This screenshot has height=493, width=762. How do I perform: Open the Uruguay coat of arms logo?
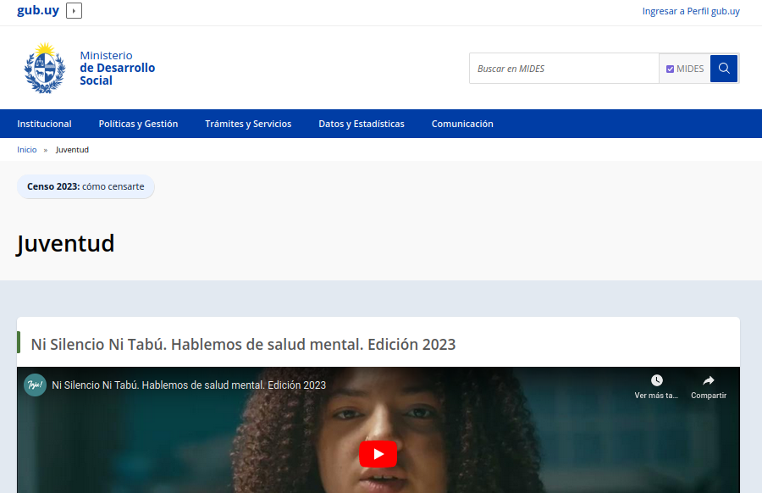[45, 68]
